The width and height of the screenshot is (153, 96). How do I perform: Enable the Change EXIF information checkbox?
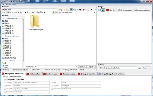tap(5, 79)
